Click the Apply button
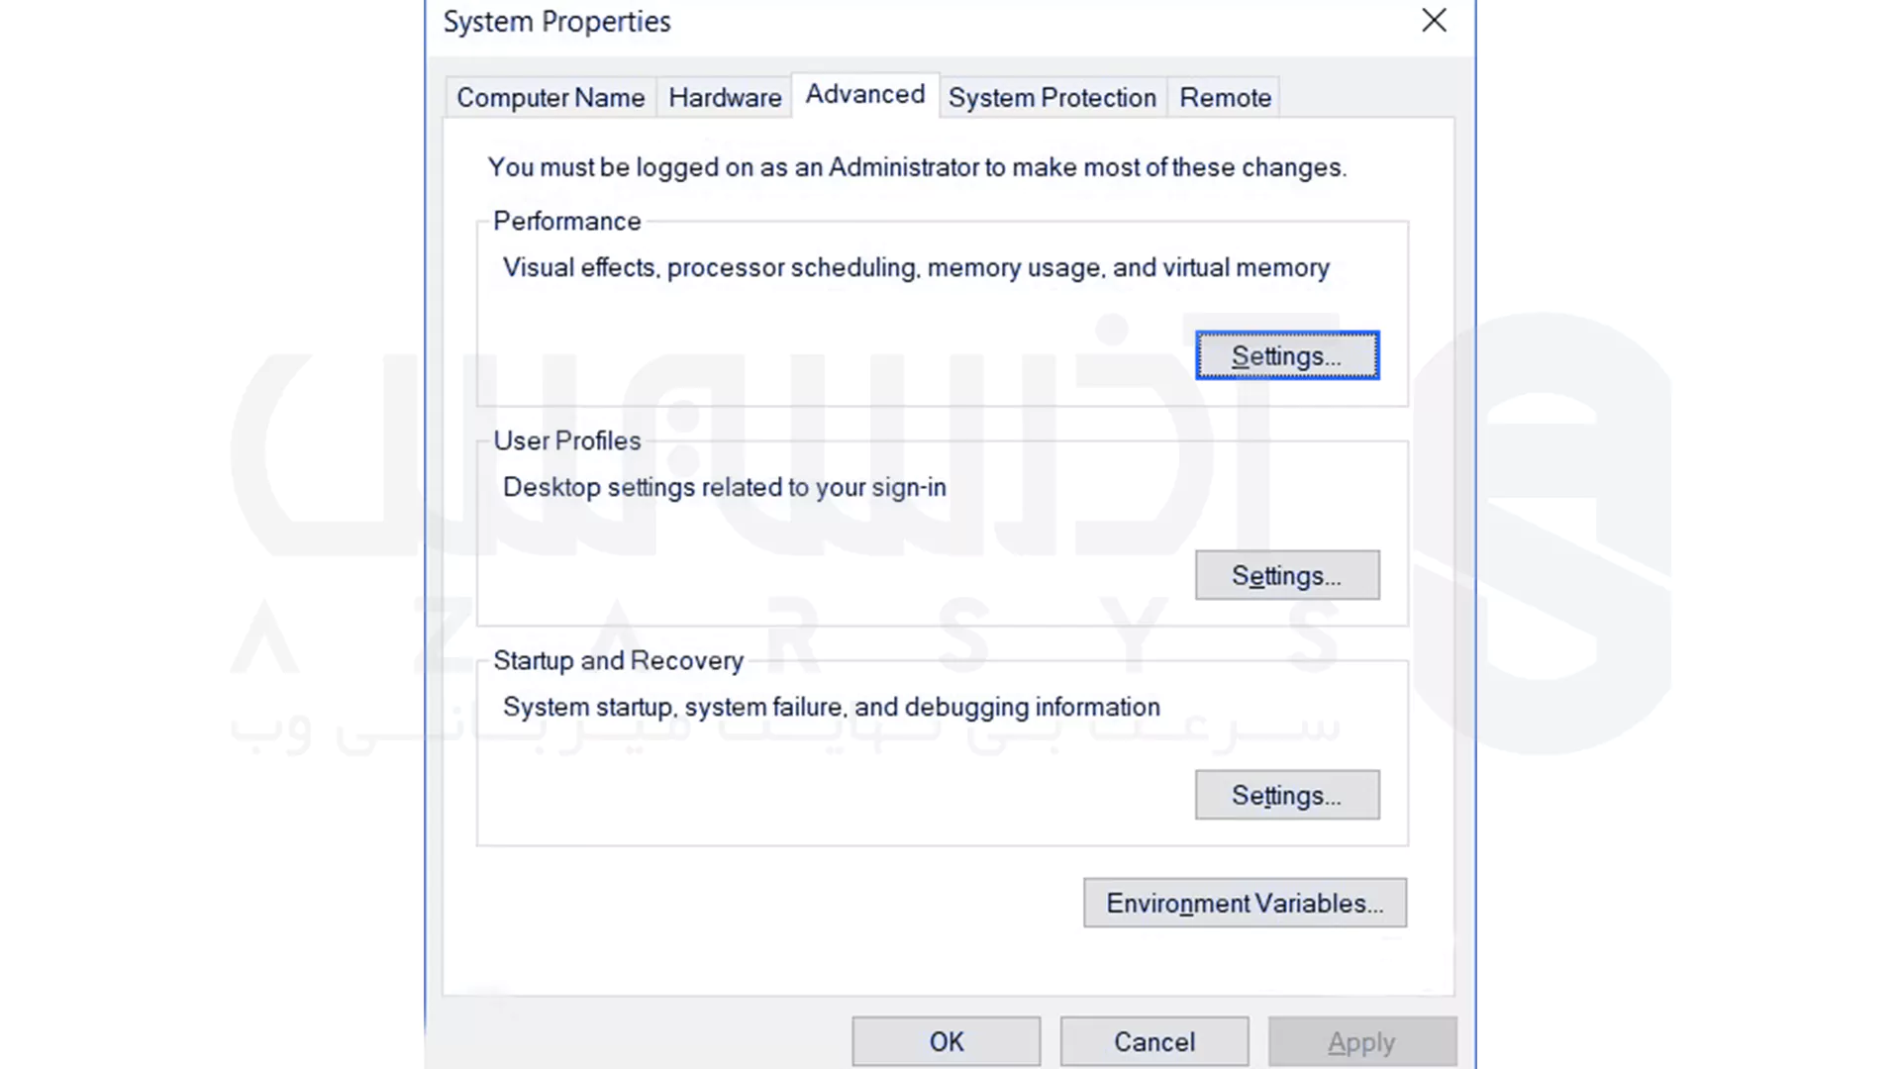The width and height of the screenshot is (1901, 1069). click(1361, 1042)
